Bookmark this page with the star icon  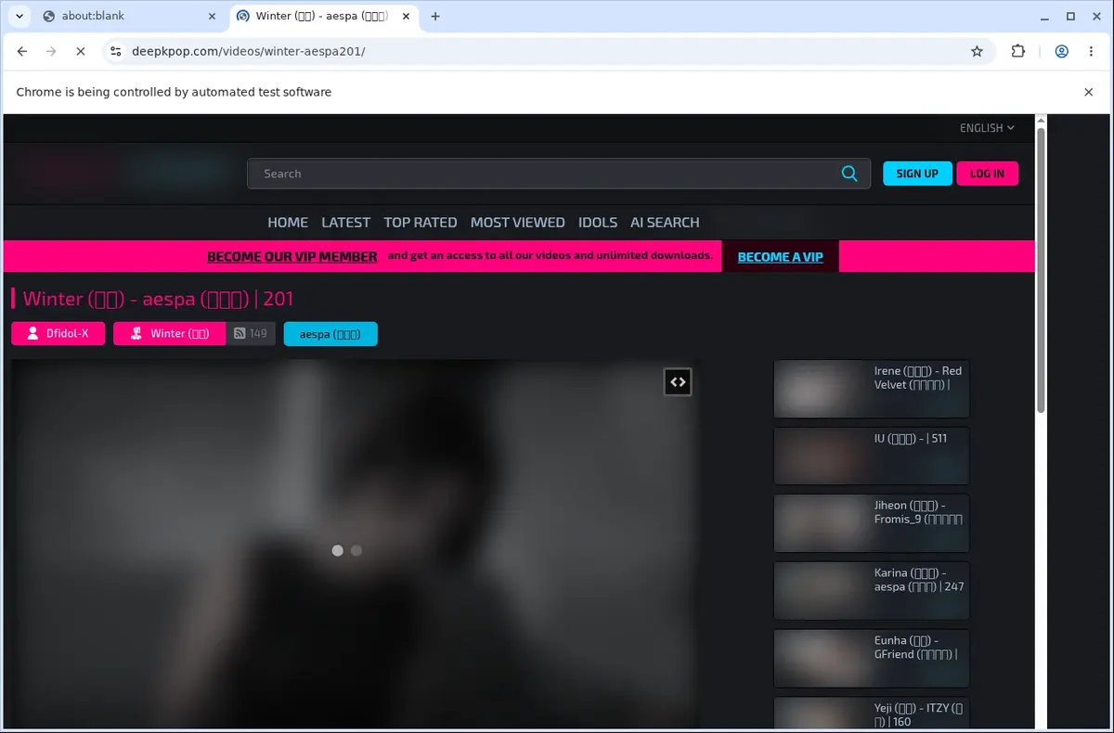tap(977, 52)
